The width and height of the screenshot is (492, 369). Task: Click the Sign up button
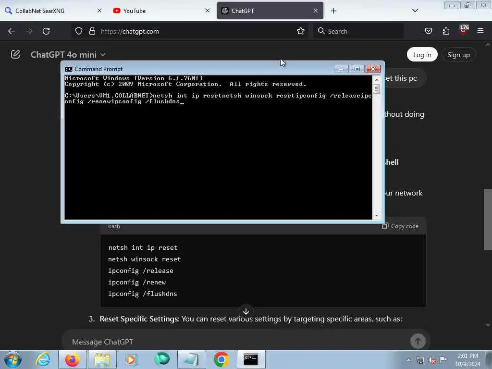(458, 55)
